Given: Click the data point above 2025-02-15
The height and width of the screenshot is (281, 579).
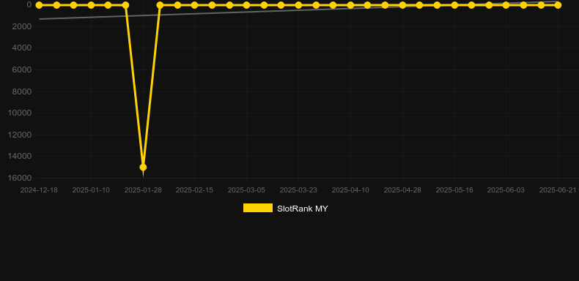Looking at the screenshot, I should pos(195,5).
